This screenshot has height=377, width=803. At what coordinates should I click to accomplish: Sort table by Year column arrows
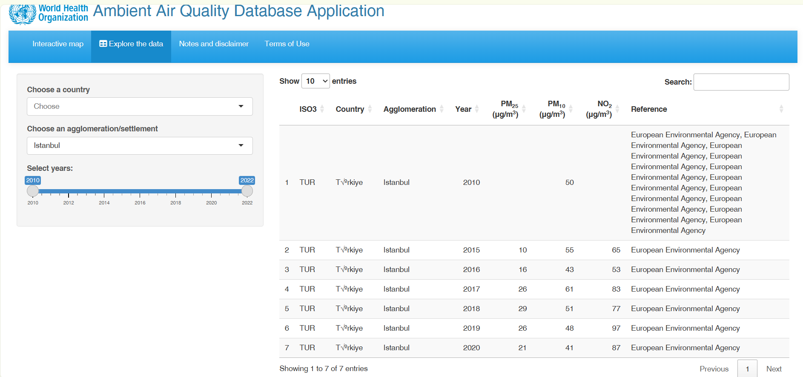[477, 109]
